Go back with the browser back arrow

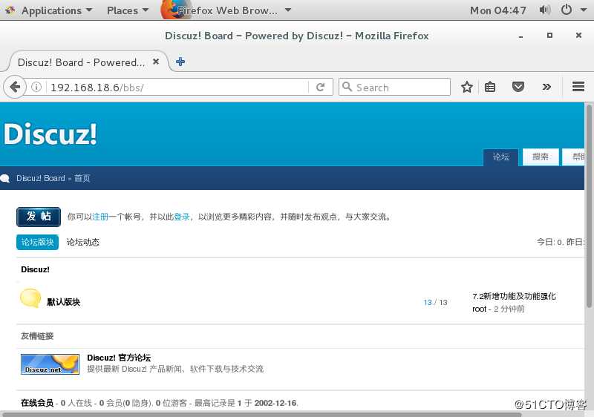(x=15, y=88)
